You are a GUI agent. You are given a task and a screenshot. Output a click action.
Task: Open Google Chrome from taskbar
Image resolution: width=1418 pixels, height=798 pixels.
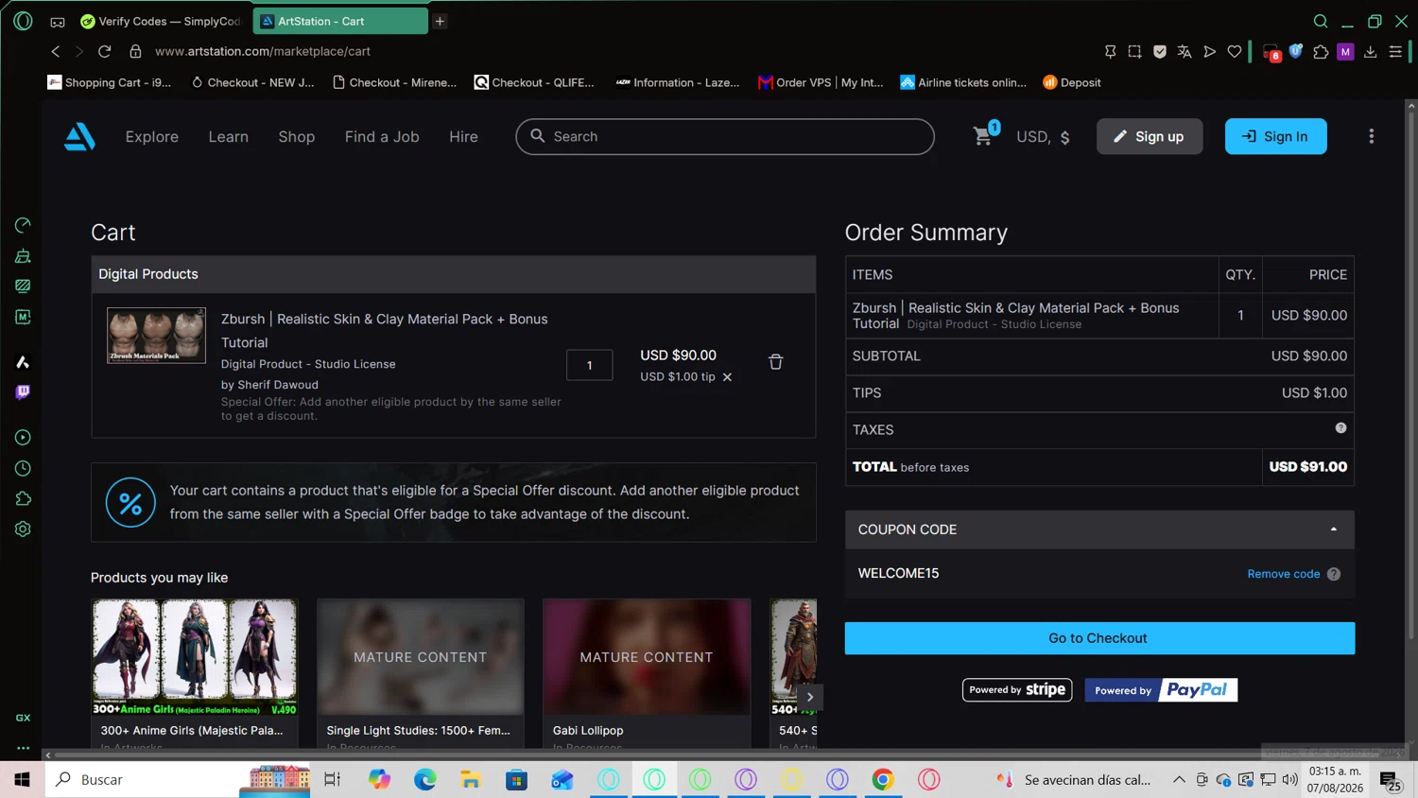pyautogui.click(x=883, y=779)
